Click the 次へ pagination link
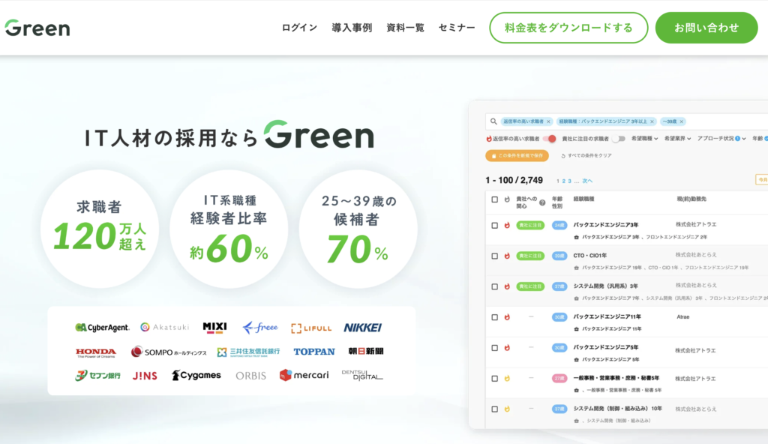Viewport: 768px width, 444px height. (587, 181)
